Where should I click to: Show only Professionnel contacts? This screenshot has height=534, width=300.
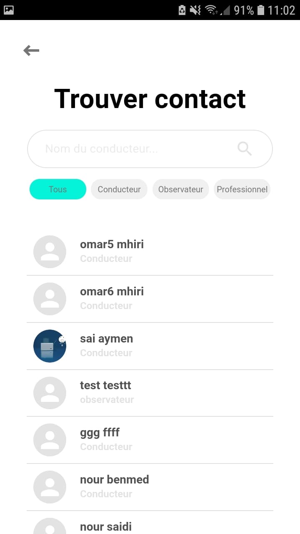tap(242, 189)
